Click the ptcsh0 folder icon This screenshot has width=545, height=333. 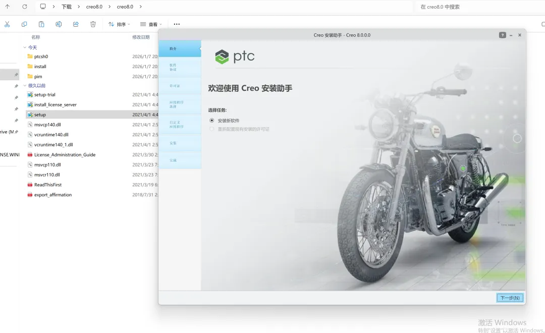point(30,57)
